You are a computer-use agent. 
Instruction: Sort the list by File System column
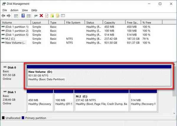pyautogui.click(x=74, y=22)
